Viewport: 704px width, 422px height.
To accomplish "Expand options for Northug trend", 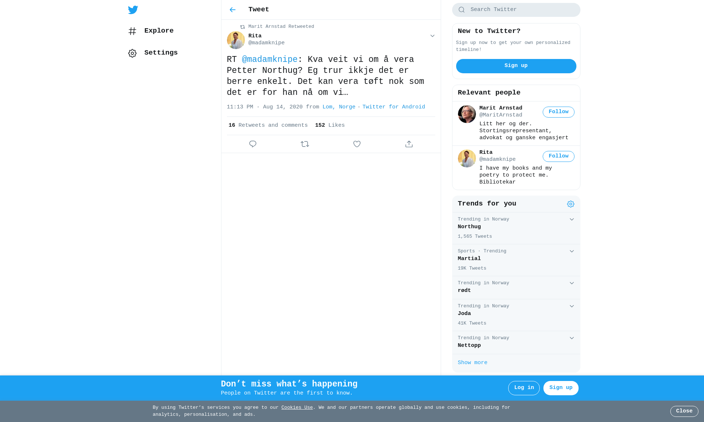I will click(572, 219).
